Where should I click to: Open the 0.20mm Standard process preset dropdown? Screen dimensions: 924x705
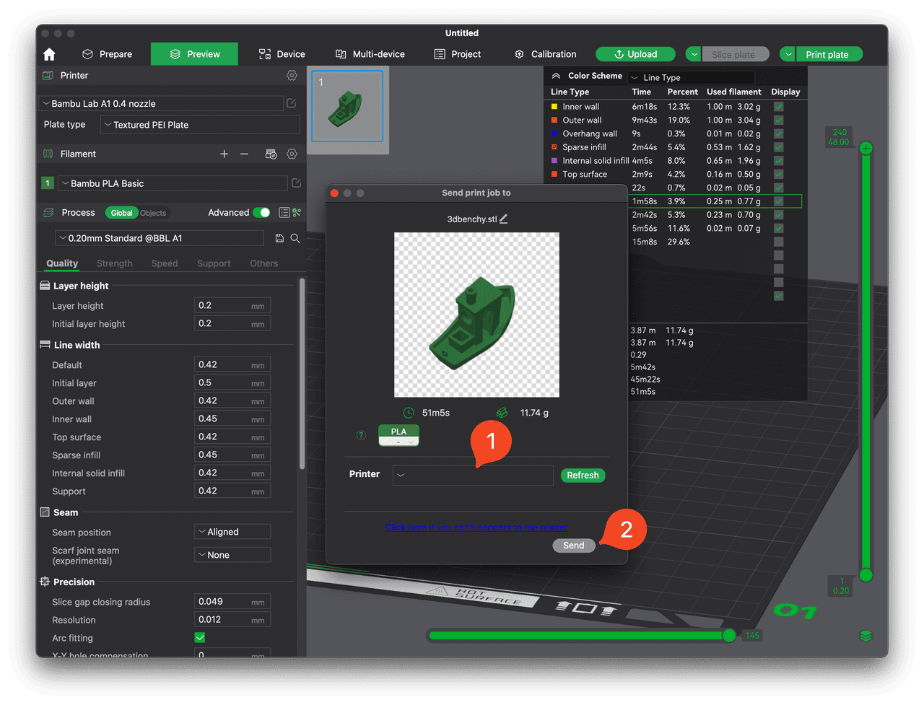(x=160, y=238)
